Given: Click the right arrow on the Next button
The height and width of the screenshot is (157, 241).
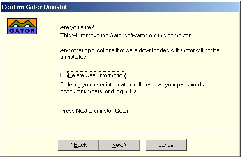Looking at the screenshot, I should 125,145.
